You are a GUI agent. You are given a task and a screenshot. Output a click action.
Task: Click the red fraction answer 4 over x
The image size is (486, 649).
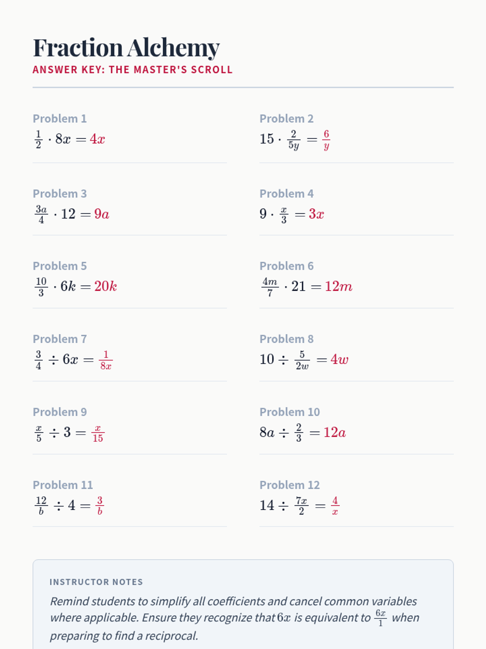pyautogui.click(x=335, y=505)
